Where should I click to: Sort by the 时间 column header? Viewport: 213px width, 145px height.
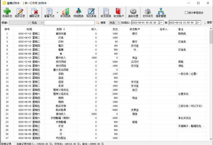(x=29, y=29)
